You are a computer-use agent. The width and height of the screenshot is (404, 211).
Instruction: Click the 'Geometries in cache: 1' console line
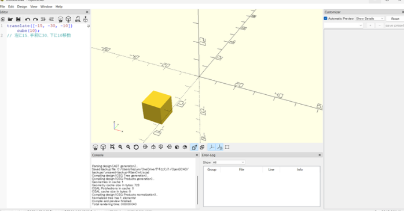coord(108,182)
